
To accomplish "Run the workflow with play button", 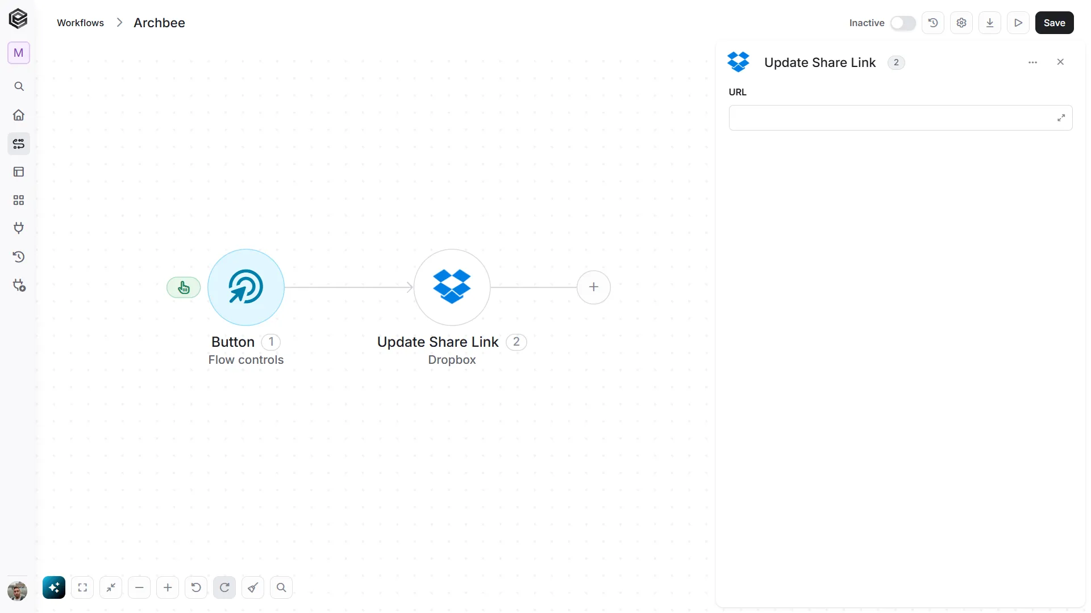I will tap(1018, 23).
